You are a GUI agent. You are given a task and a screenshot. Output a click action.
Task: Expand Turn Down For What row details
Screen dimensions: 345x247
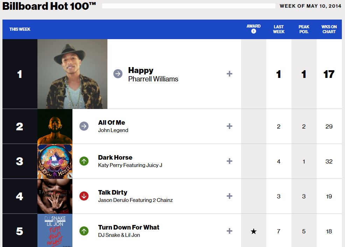[x=230, y=231]
